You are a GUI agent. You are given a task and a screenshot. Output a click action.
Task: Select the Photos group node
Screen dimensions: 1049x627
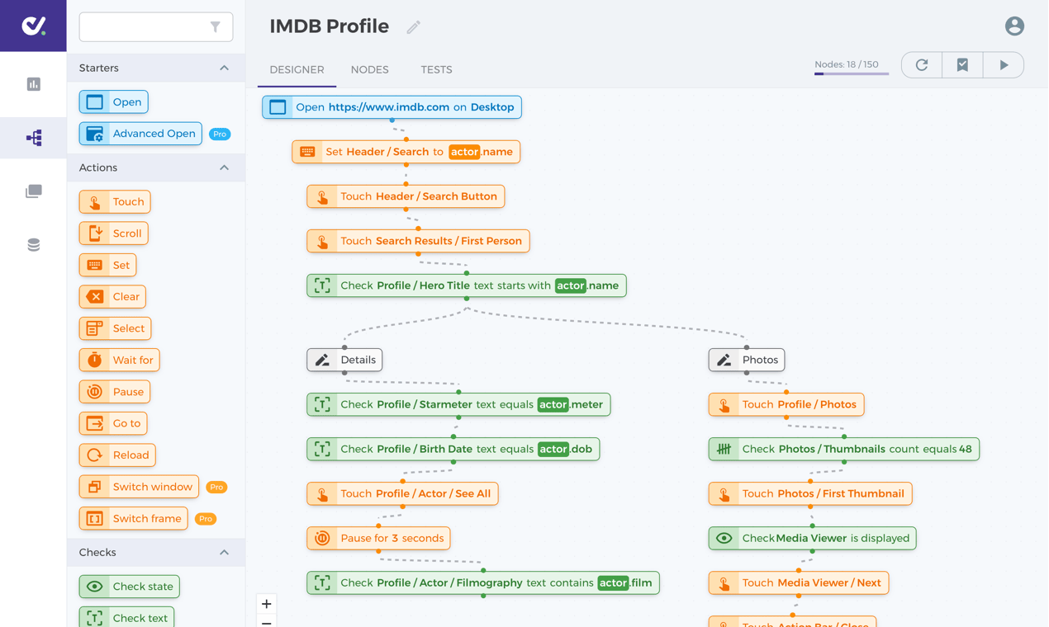pyautogui.click(x=747, y=360)
